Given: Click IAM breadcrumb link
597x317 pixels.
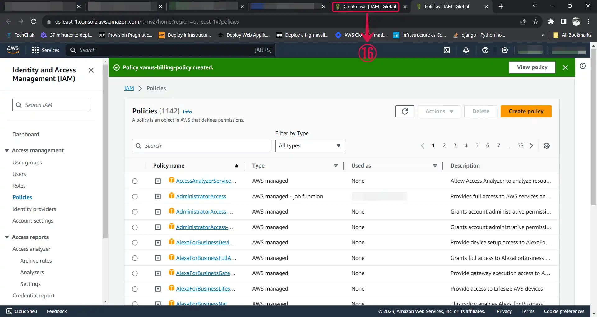Looking at the screenshot, I should [x=129, y=88].
